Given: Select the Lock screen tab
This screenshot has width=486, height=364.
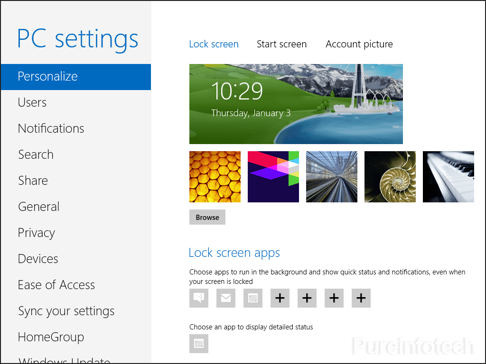Looking at the screenshot, I should [214, 44].
